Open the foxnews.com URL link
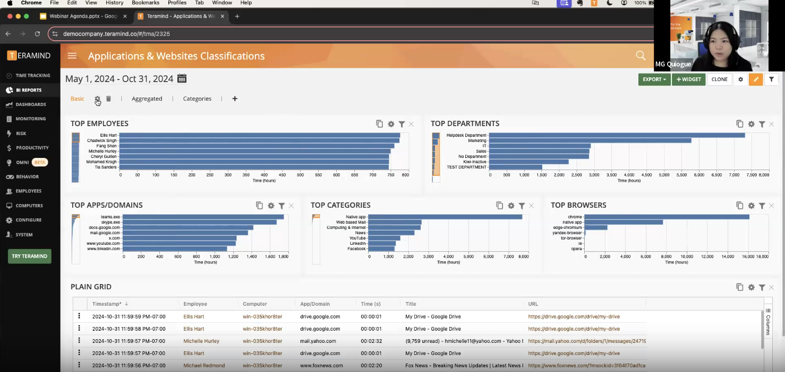Screen dimensions: 785x372 pyautogui.click(x=587, y=365)
